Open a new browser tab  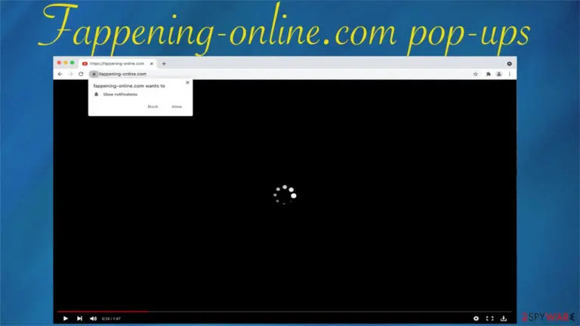pyautogui.click(x=164, y=63)
